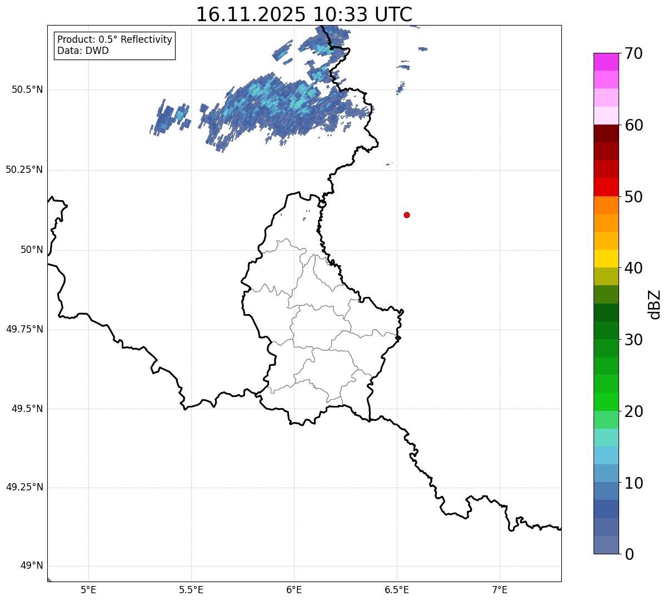Viewport: 668px width, 601px height.
Task: Click the 5°E longitude label
Action: [88, 590]
